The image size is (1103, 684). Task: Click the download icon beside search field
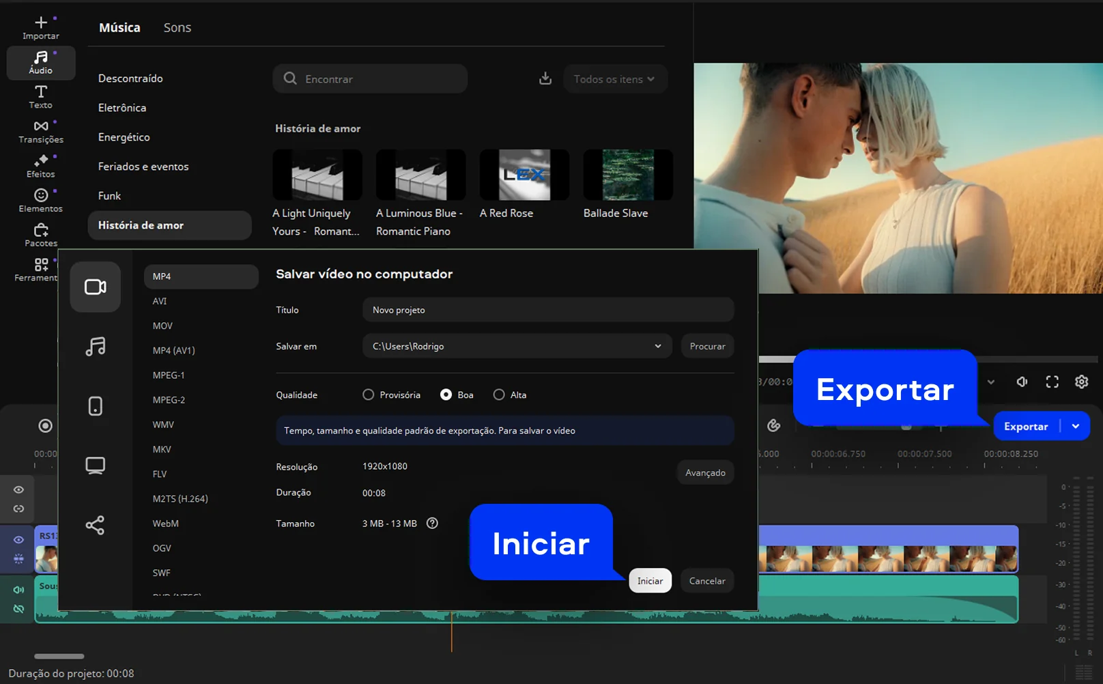click(x=545, y=79)
